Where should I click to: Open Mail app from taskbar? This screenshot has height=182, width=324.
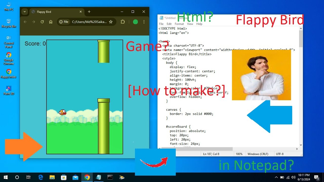pyautogui.click(x=75, y=177)
